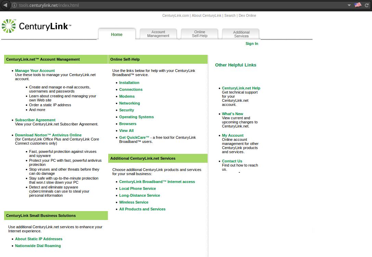This screenshot has width=372, height=257.
Task: Click Download Norton Antivirus Online link
Action: click(x=48, y=135)
